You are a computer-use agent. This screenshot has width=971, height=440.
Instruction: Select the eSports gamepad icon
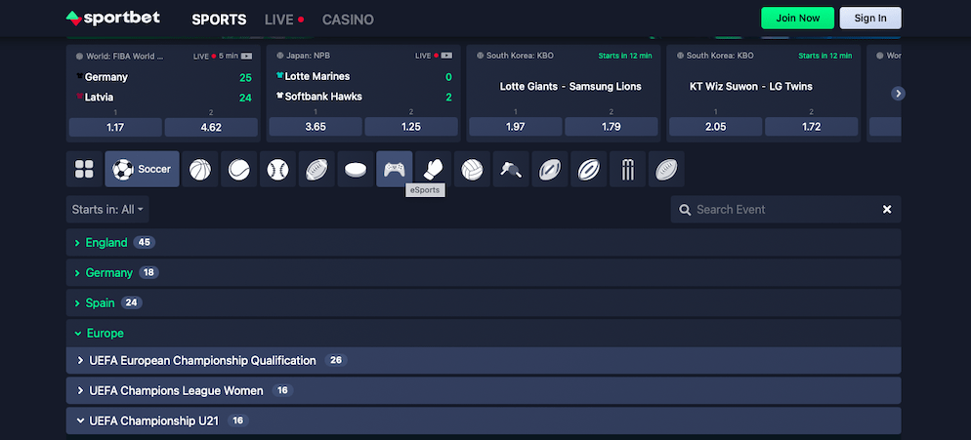[x=395, y=169]
